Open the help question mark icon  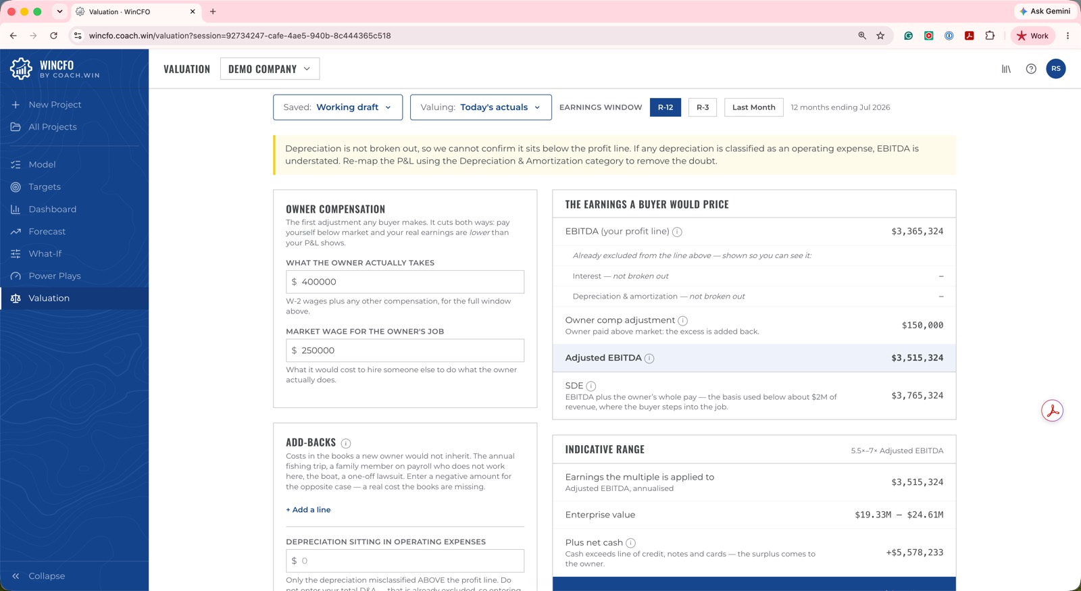point(1031,69)
